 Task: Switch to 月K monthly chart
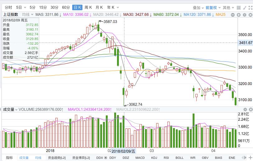[x=99, y=7]
